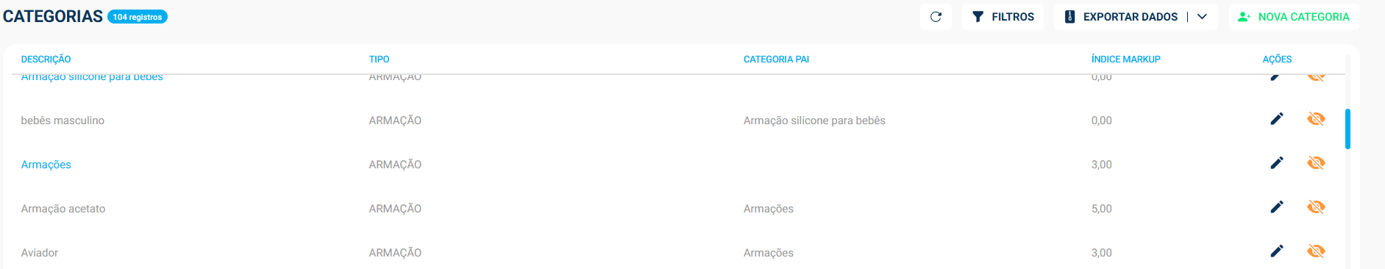Toggle visibility of bebês masculino
1385x269 pixels.
pos(1316,119)
